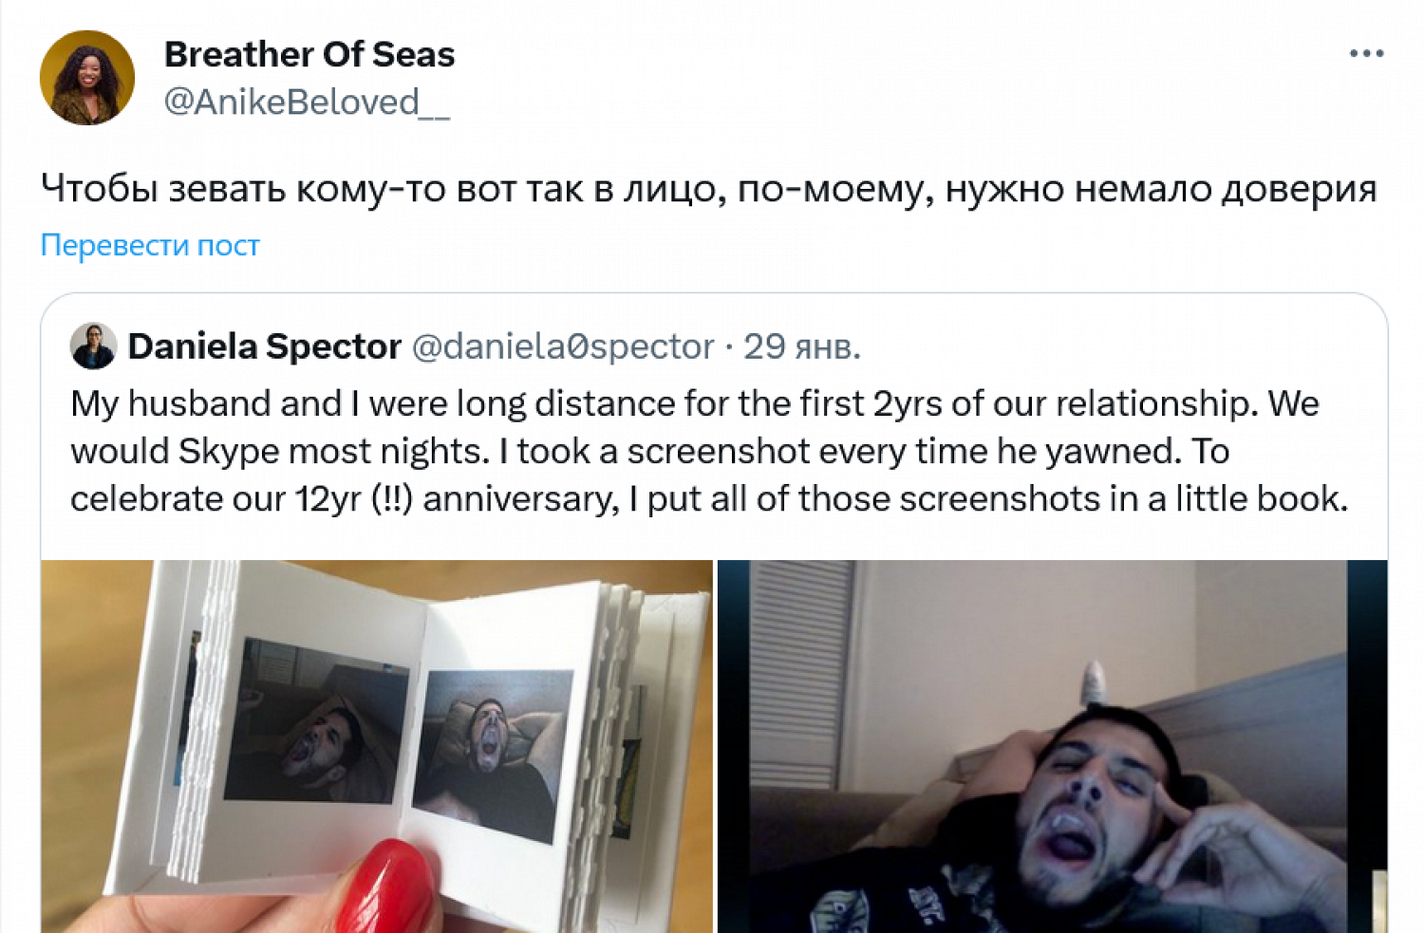
Task: Open the Breather Of Seas display name
Action: [x=309, y=54]
